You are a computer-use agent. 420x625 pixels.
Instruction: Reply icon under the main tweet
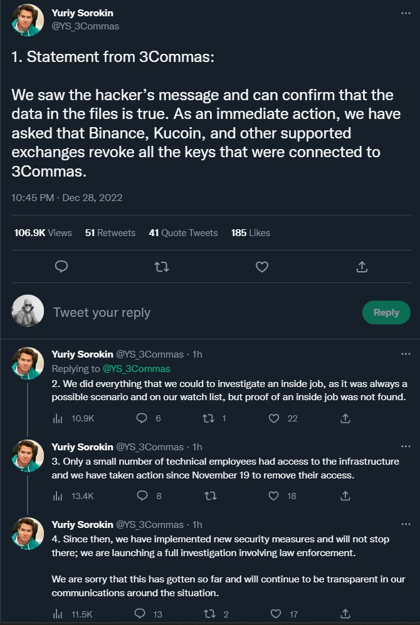[61, 267]
